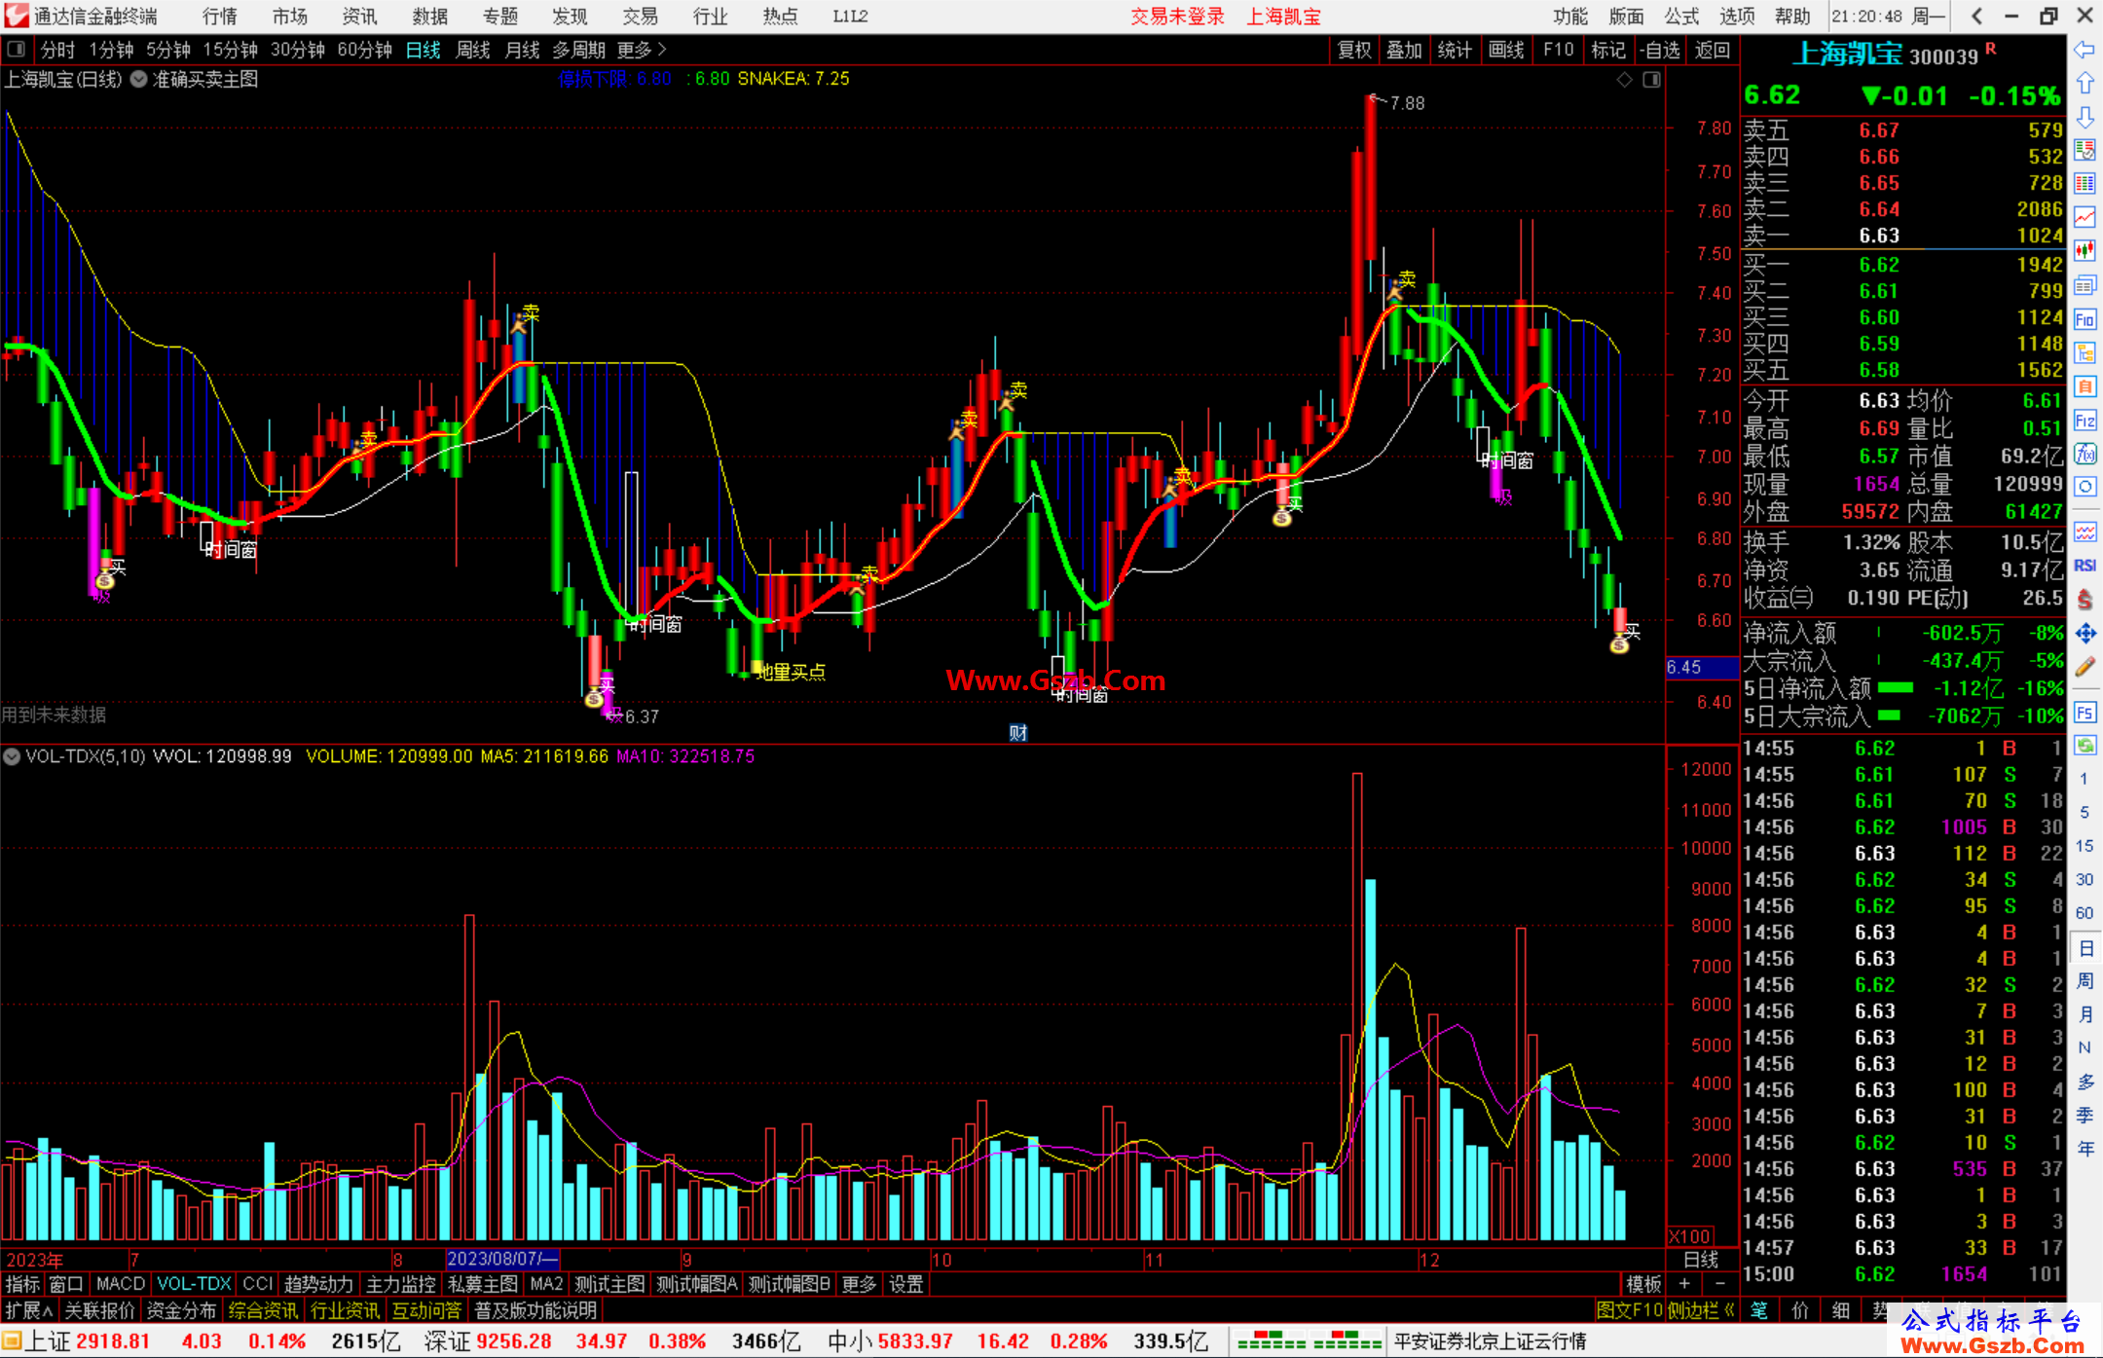Open the candlestick chart sidebar icon
The width and height of the screenshot is (2103, 1358).
pos(2085,251)
